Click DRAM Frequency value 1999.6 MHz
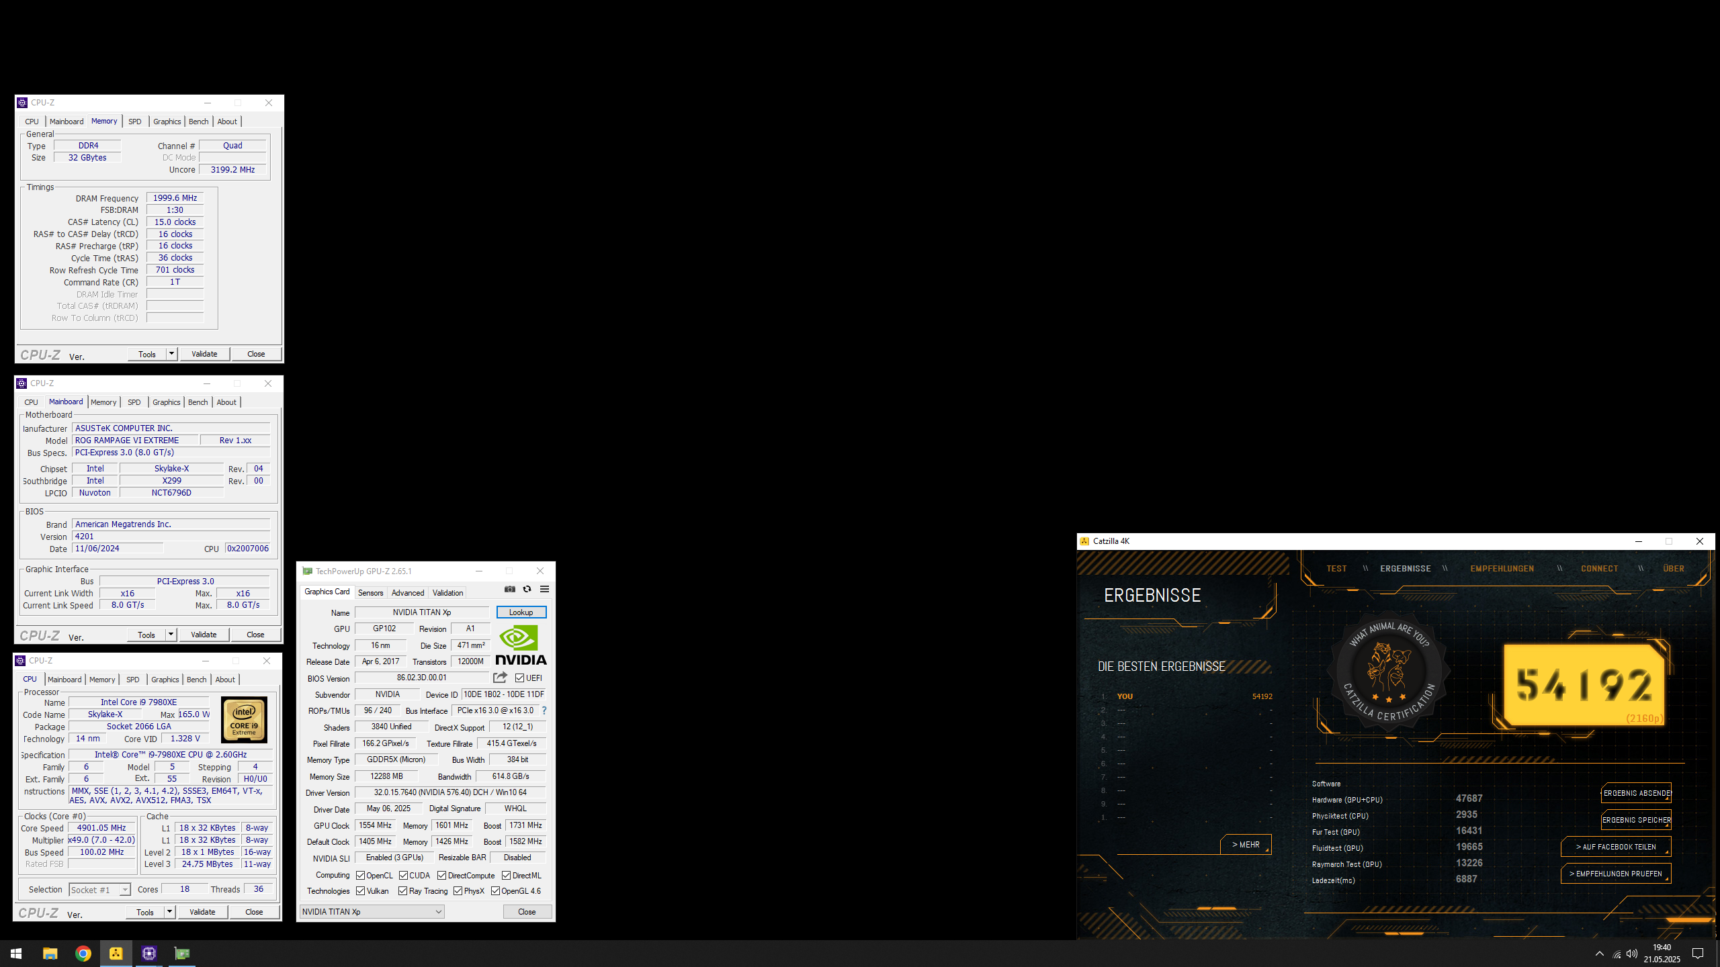Viewport: 1720px width, 967px height. tap(175, 198)
